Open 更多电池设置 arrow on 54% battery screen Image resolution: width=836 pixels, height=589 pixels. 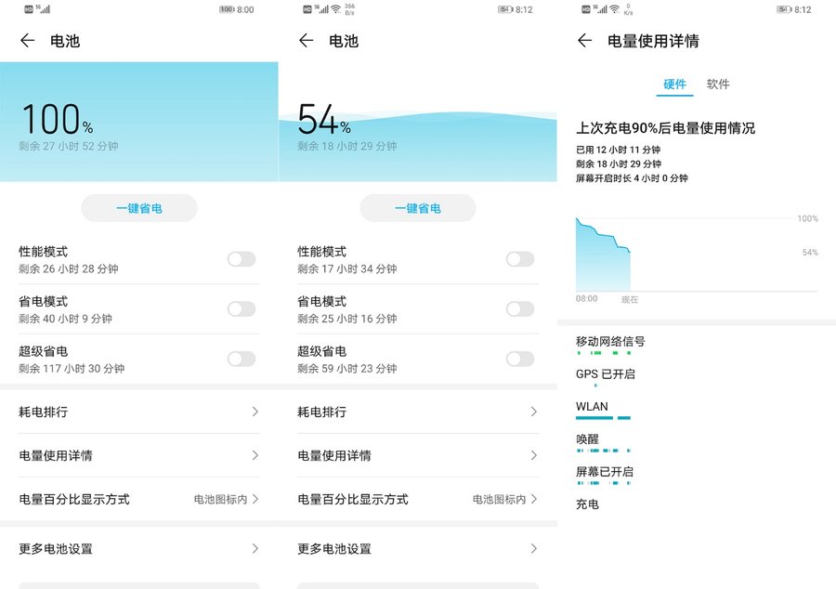pos(533,549)
